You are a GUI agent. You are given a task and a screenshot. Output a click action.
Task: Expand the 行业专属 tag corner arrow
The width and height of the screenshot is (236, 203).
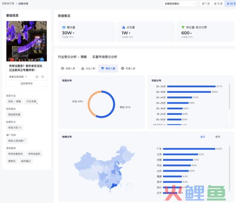(37, 103)
